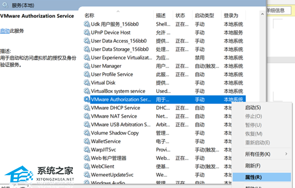
Task: Select the WemeetUpdateSvc service name
Action: 112,175
